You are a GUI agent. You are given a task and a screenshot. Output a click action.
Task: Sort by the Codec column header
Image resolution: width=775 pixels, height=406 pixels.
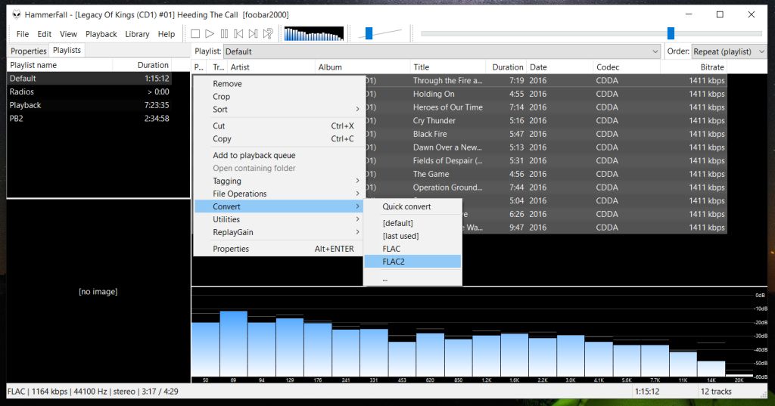click(626, 67)
